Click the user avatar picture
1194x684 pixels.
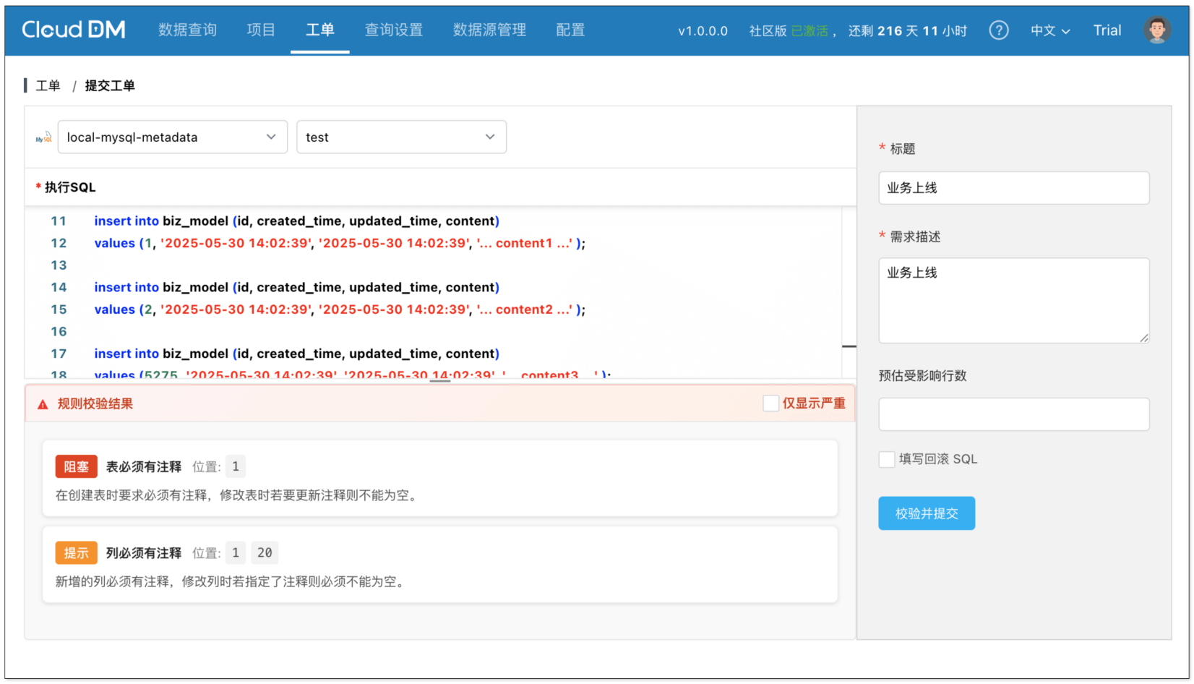coord(1156,30)
